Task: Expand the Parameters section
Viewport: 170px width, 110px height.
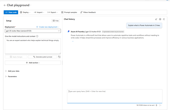Action: tap(11, 77)
